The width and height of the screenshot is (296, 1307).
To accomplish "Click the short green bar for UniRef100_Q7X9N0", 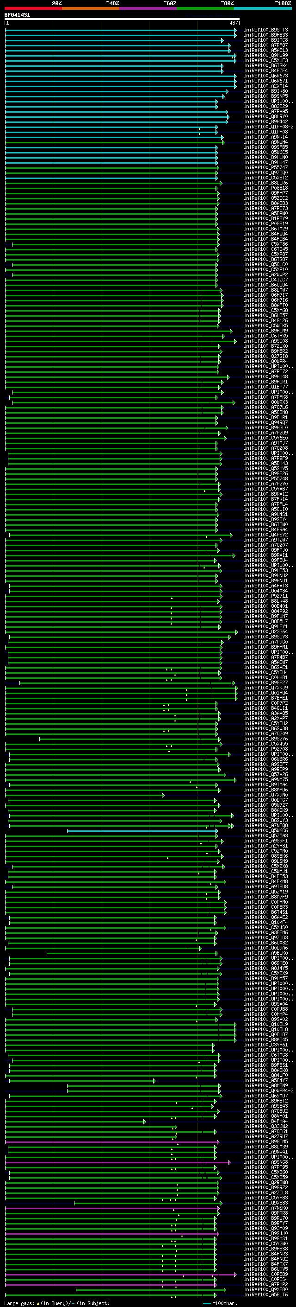I will (x=85, y=795).
